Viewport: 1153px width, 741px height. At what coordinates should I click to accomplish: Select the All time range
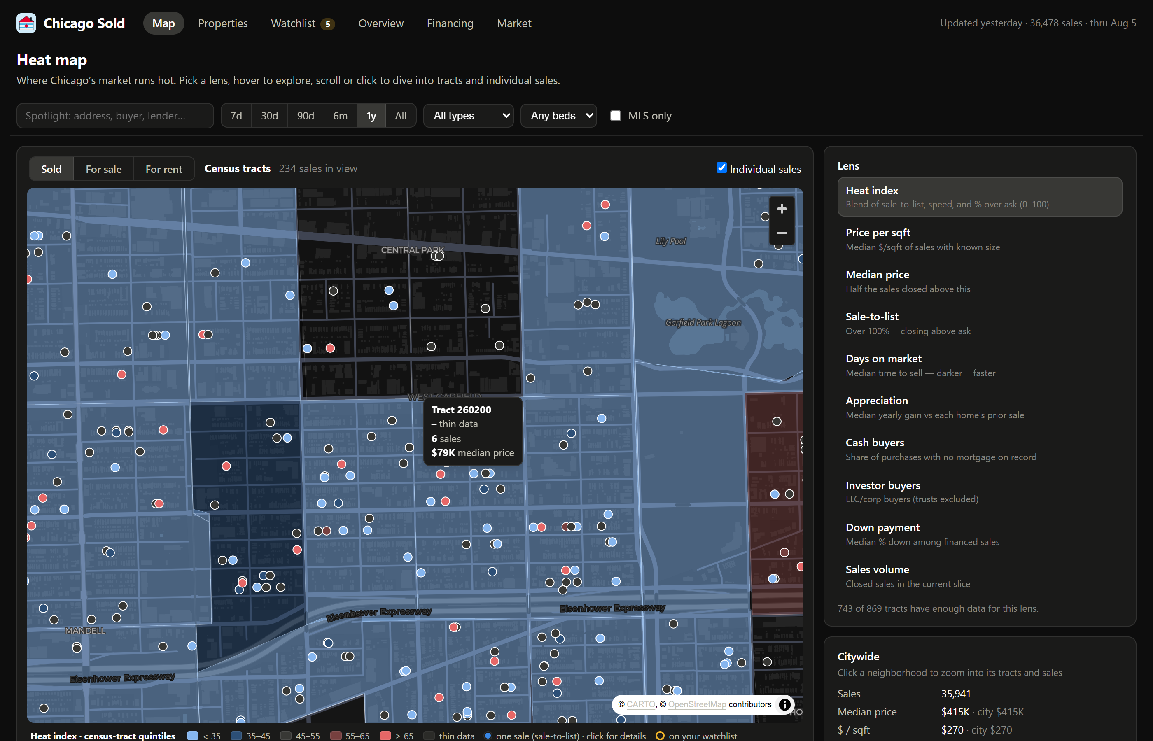(x=400, y=116)
